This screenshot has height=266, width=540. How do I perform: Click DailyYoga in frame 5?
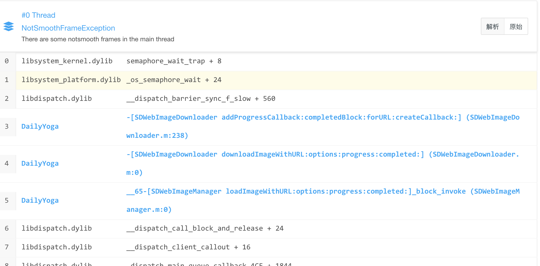click(x=40, y=201)
